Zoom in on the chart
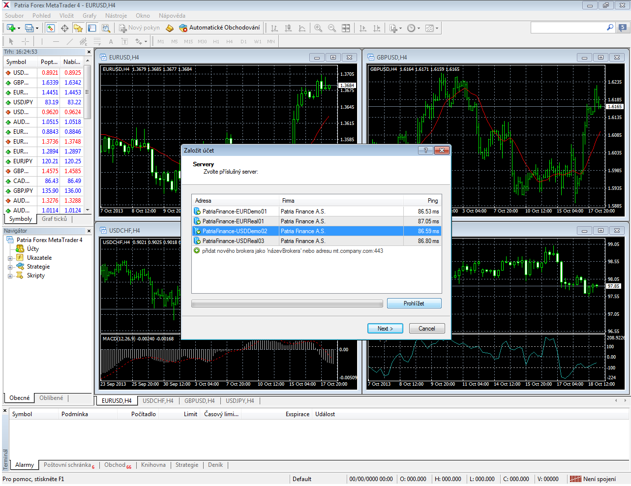The image size is (631, 486). coord(318,28)
